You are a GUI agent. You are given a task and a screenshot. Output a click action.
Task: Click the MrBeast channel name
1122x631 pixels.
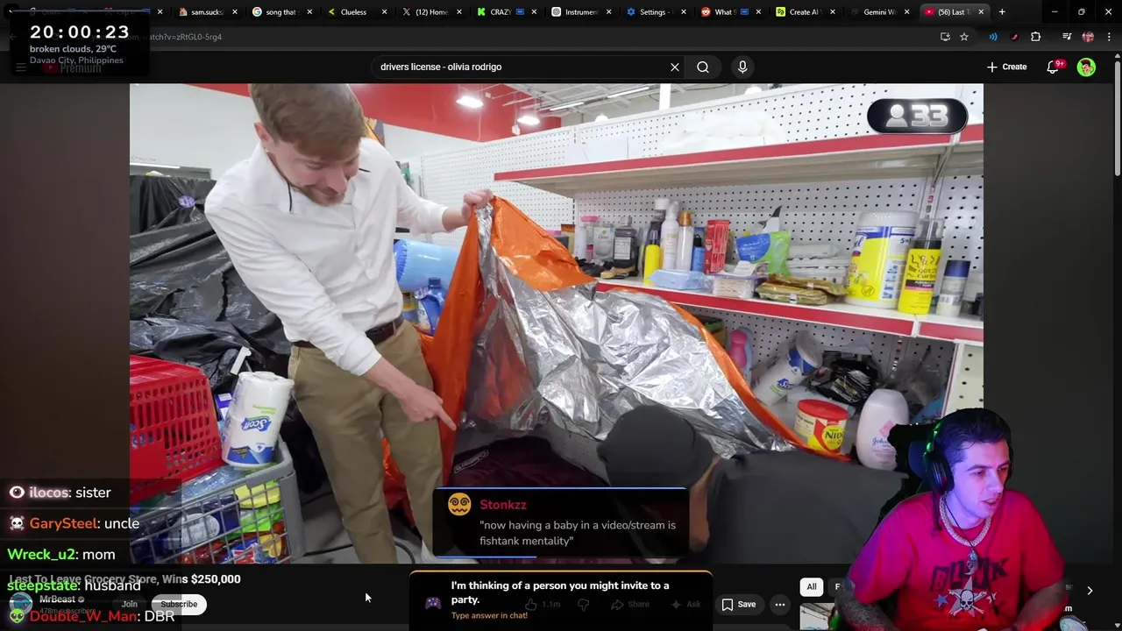pos(58,599)
